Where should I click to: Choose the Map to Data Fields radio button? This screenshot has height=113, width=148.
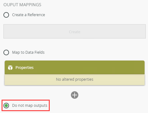tap(6, 52)
